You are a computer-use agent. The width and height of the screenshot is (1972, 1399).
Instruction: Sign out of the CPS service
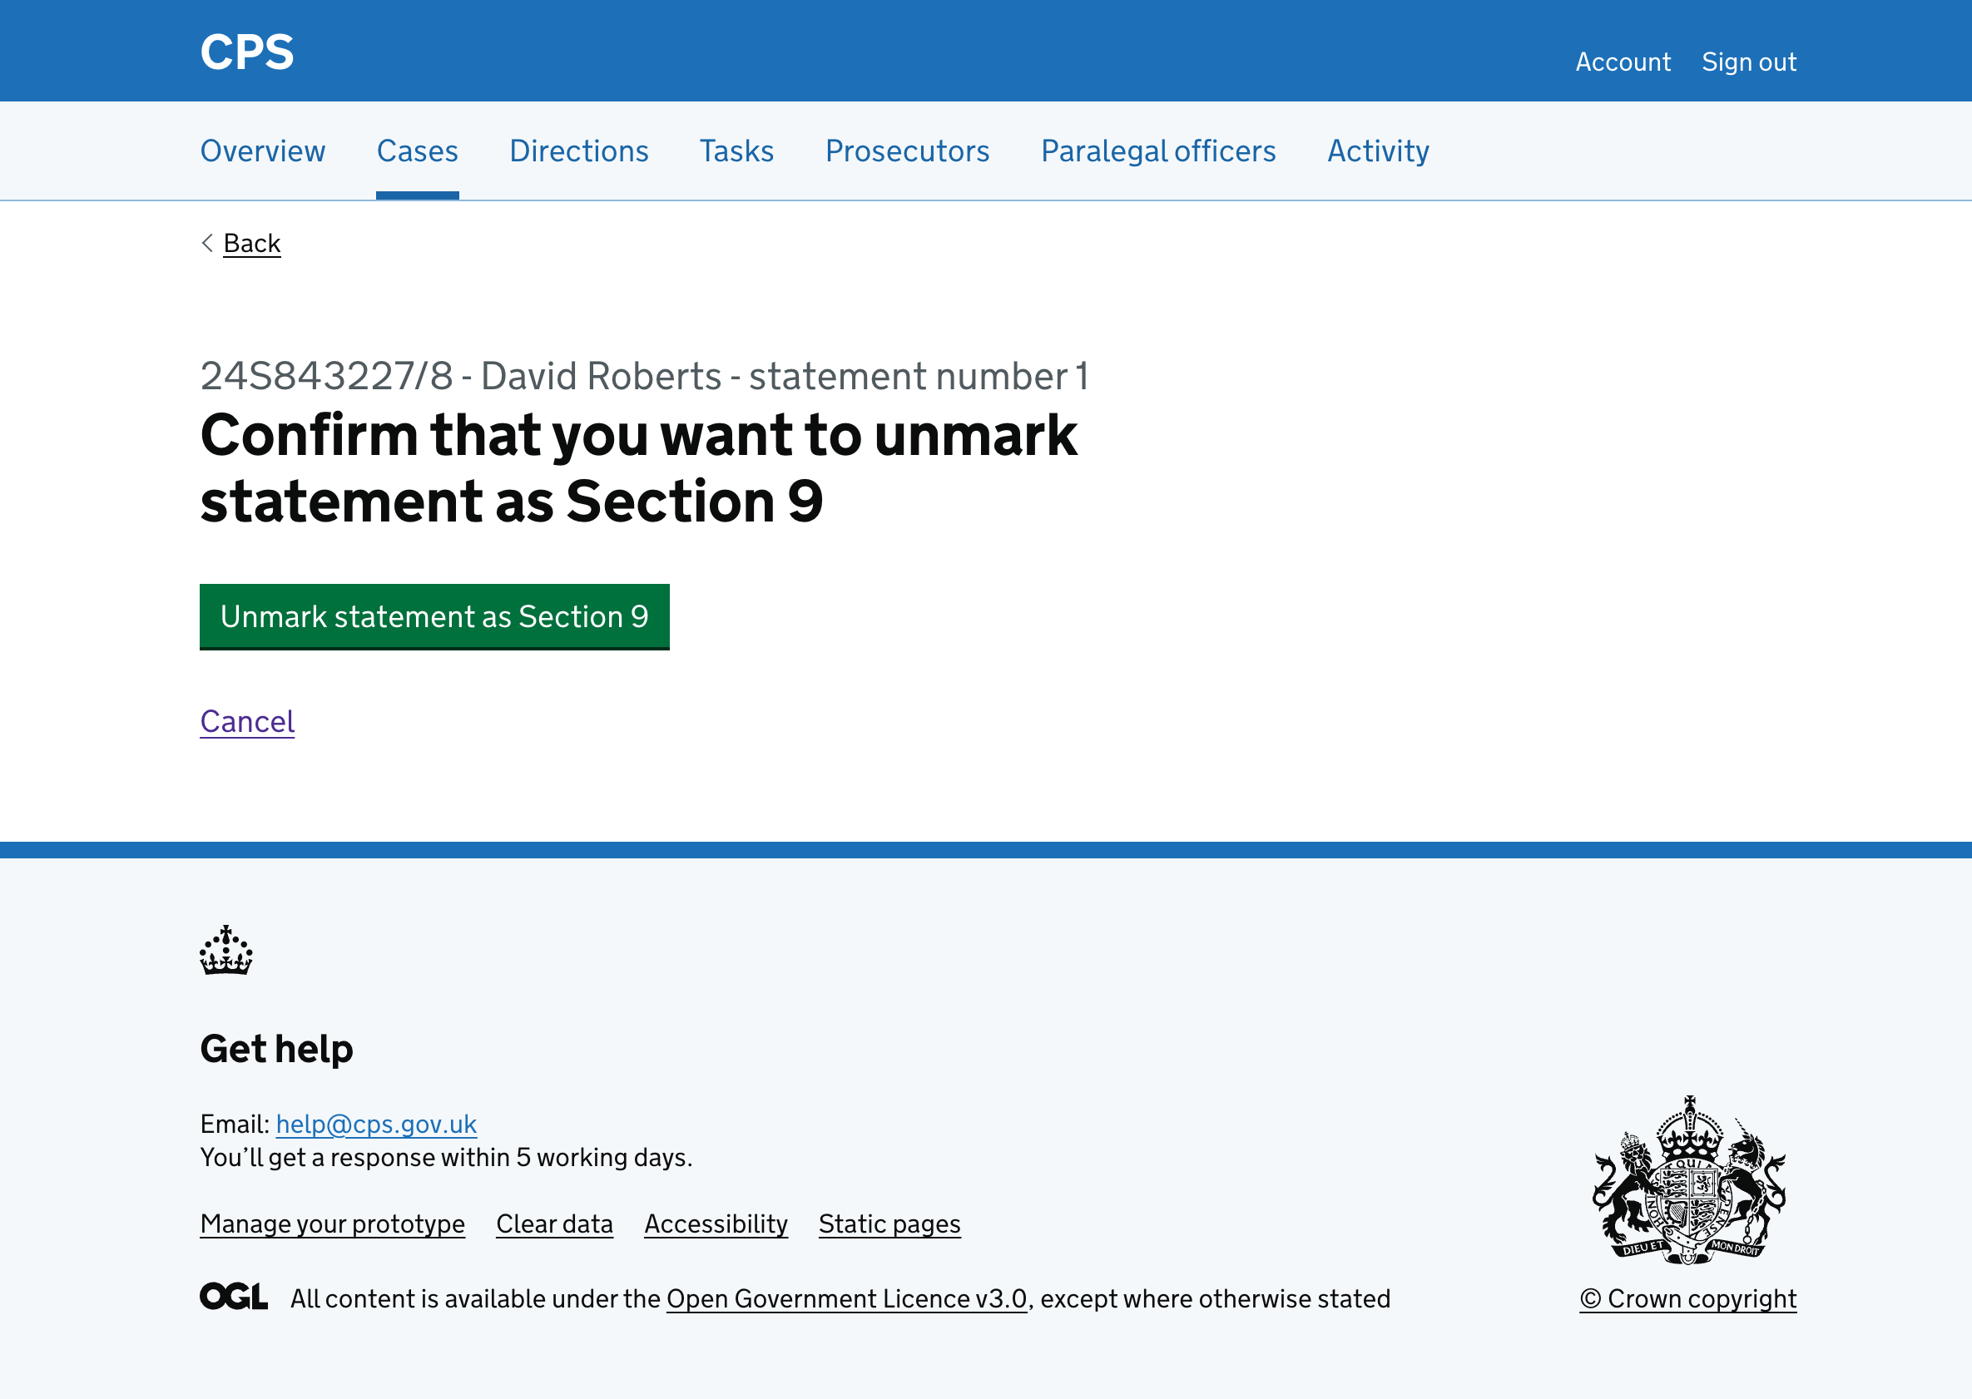1749,62
